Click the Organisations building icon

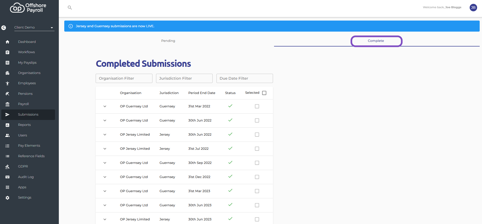coord(7,73)
